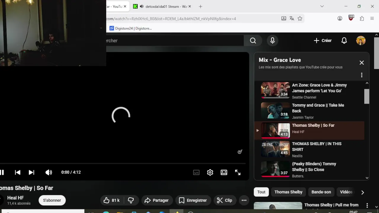Enter fullscreen mode

coord(238,172)
